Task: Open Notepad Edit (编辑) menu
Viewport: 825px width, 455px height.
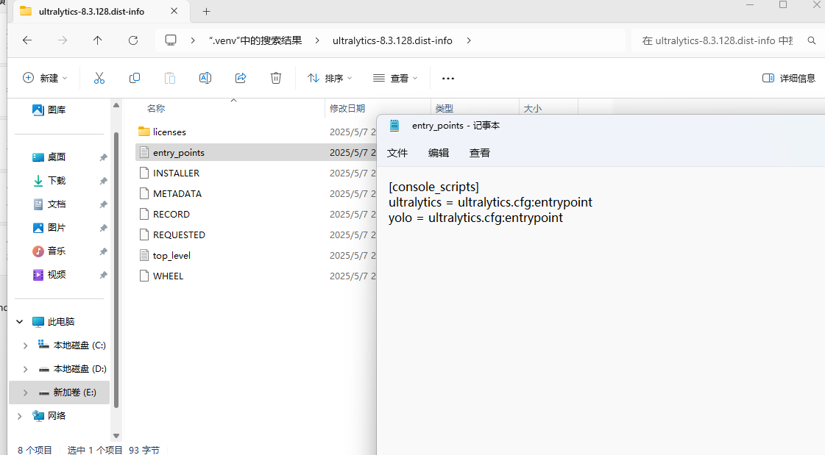Action: pyautogui.click(x=439, y=153)
